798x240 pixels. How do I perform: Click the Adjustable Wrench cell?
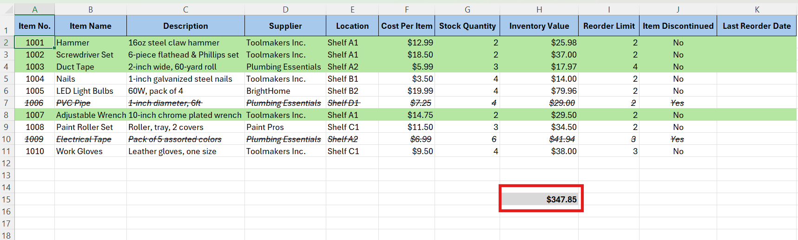[x=90, y=115]
